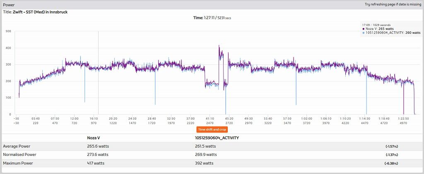Click the vertical cursor line on the chart

[99, 73]
